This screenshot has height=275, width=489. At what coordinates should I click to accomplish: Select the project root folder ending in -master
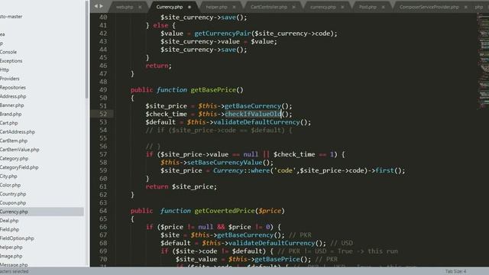tap(11, 17)
